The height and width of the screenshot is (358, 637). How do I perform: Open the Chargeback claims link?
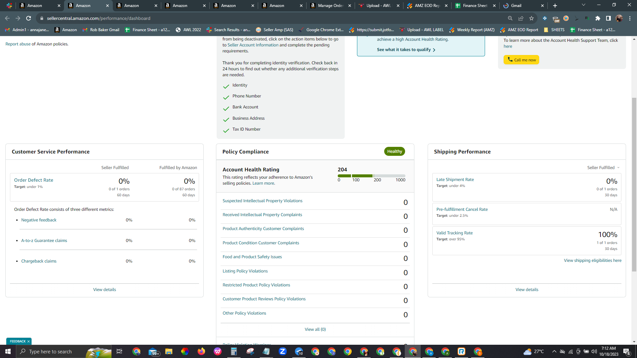(39, 261)
